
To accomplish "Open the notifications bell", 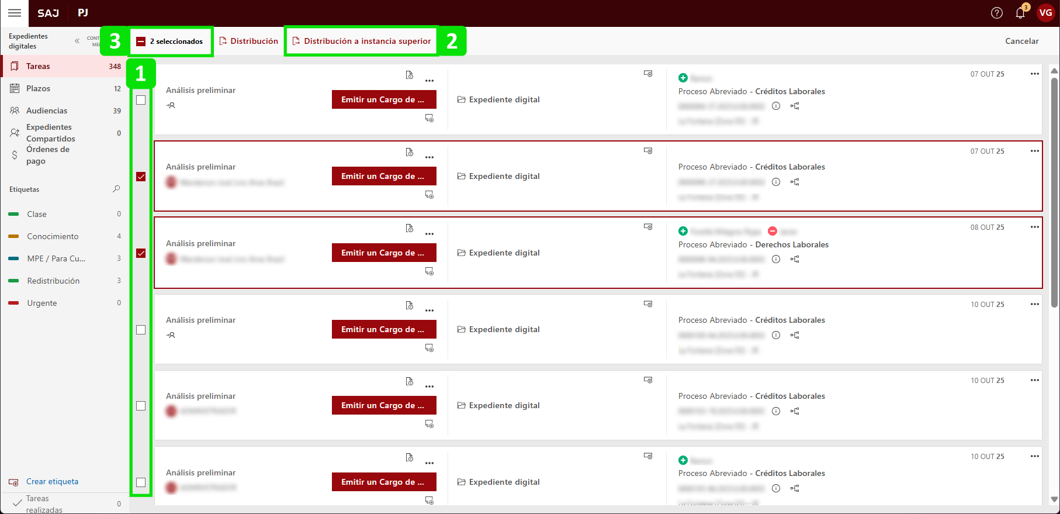I will pos(1020,13).
